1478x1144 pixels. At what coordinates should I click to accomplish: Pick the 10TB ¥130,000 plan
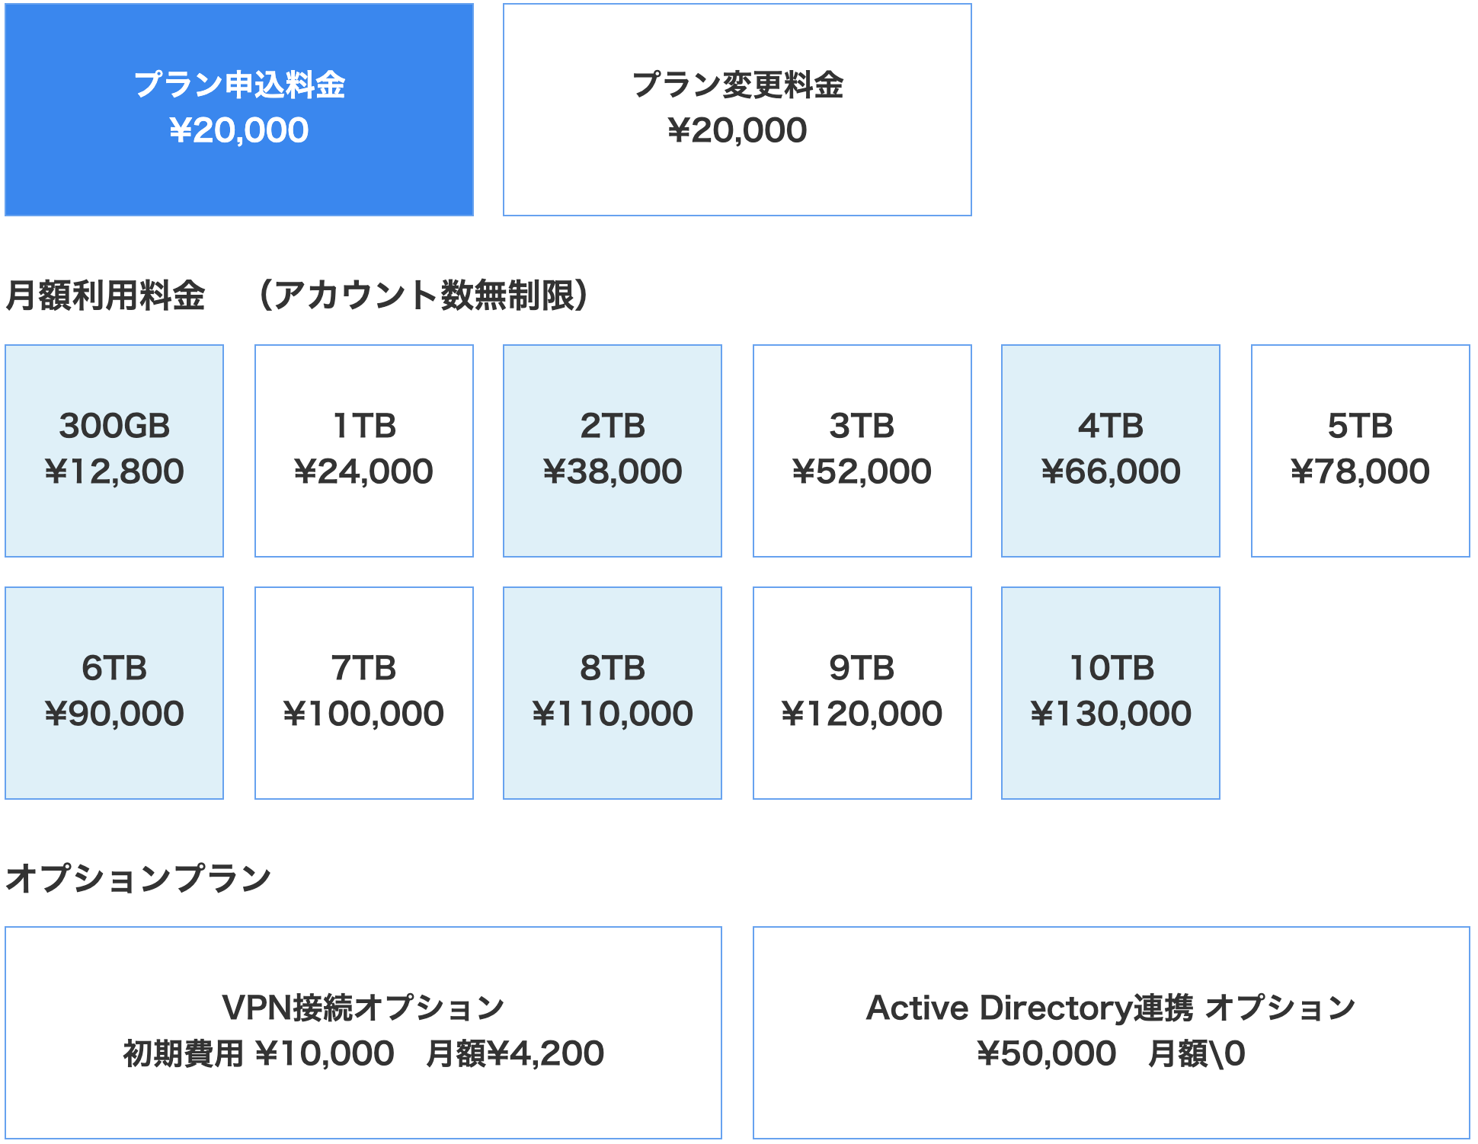click(x=1111, y=692)
